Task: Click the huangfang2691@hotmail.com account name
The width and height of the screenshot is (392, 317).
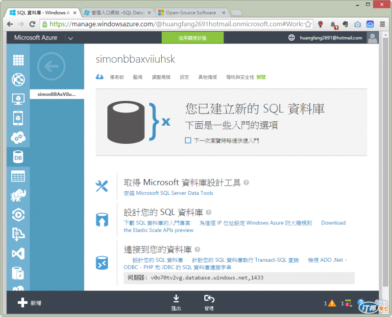Action: 331,38
